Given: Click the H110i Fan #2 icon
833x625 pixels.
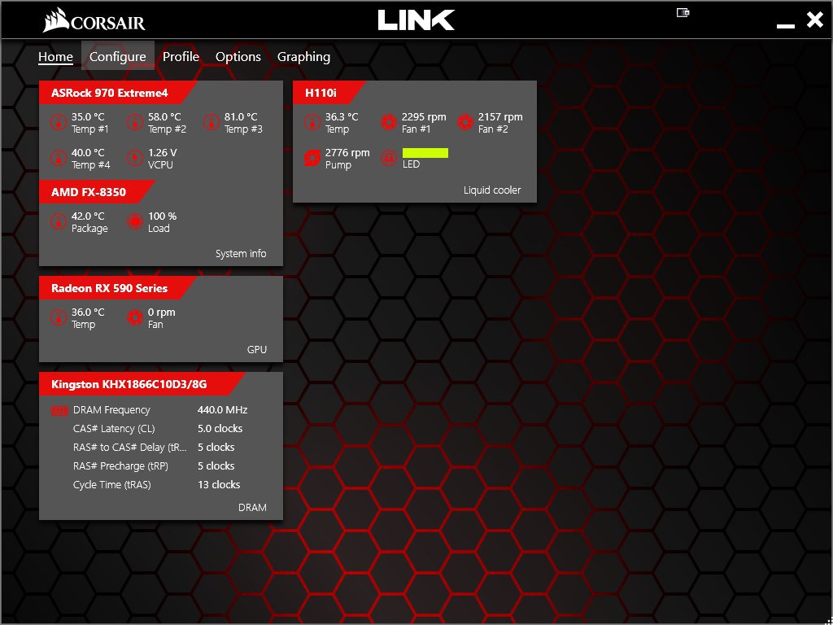Looking at the screenshot, I should [x=465, y=123].
